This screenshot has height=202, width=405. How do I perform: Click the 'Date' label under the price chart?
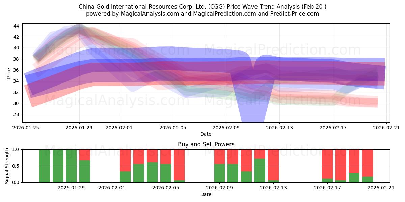tap(206, 134)
